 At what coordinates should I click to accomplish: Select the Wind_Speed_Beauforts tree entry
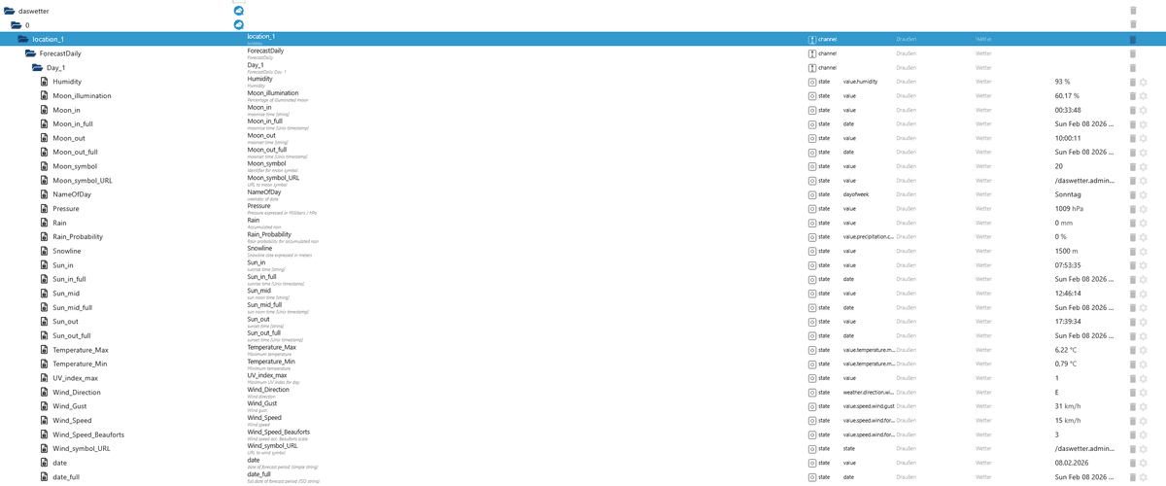pyautogui.click(x=88, y=434)
